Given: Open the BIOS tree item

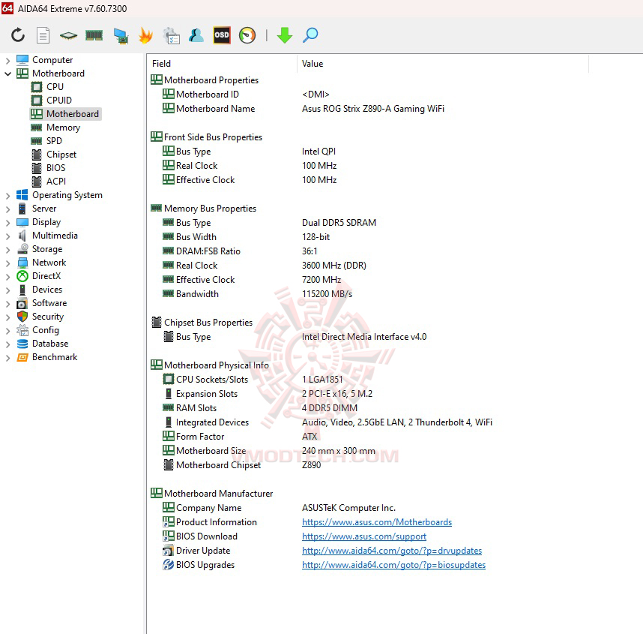Looking at the screenshot, I should click(x=55, y=168).
